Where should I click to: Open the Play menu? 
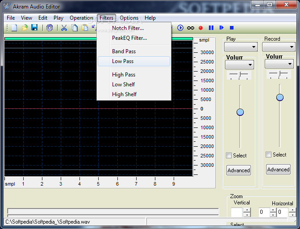(x=58, y=18)
